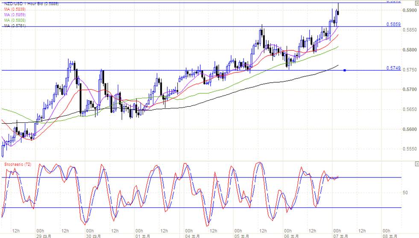Select the black MA (0.5781) legend label
The height and width of the screenshot is (238, 419).
point(15,26)
